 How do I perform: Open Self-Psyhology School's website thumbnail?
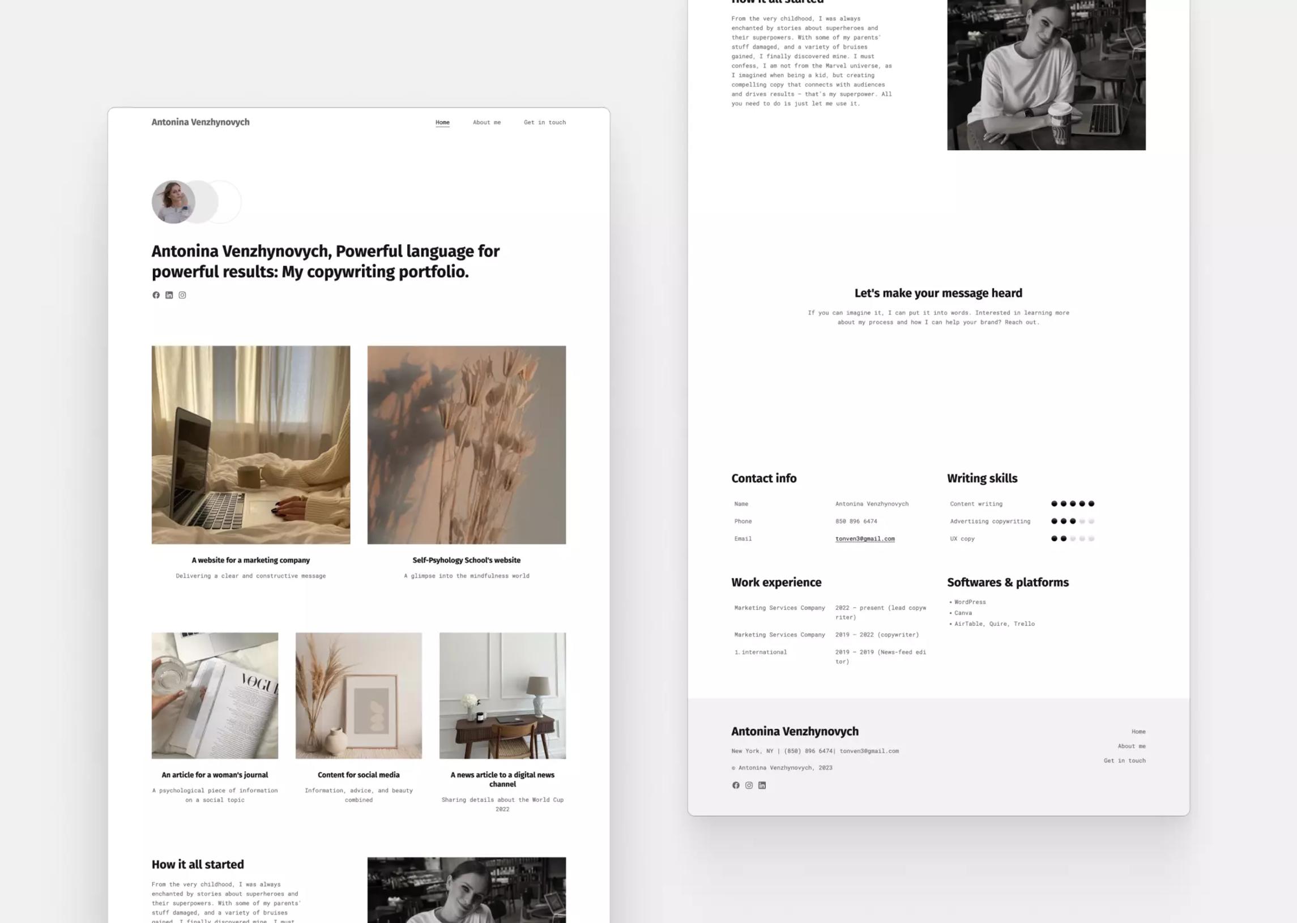point(466,445)
